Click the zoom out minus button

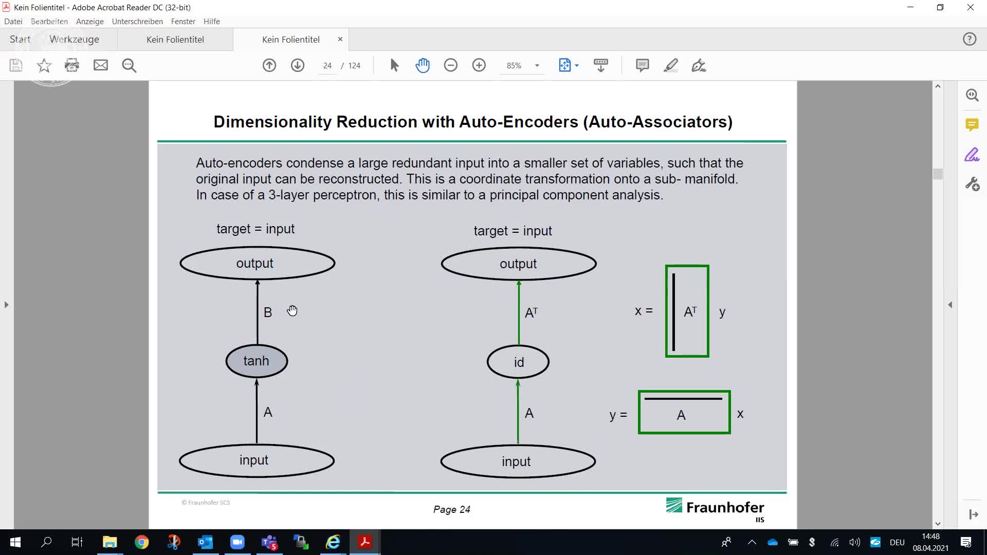[451, 65]
